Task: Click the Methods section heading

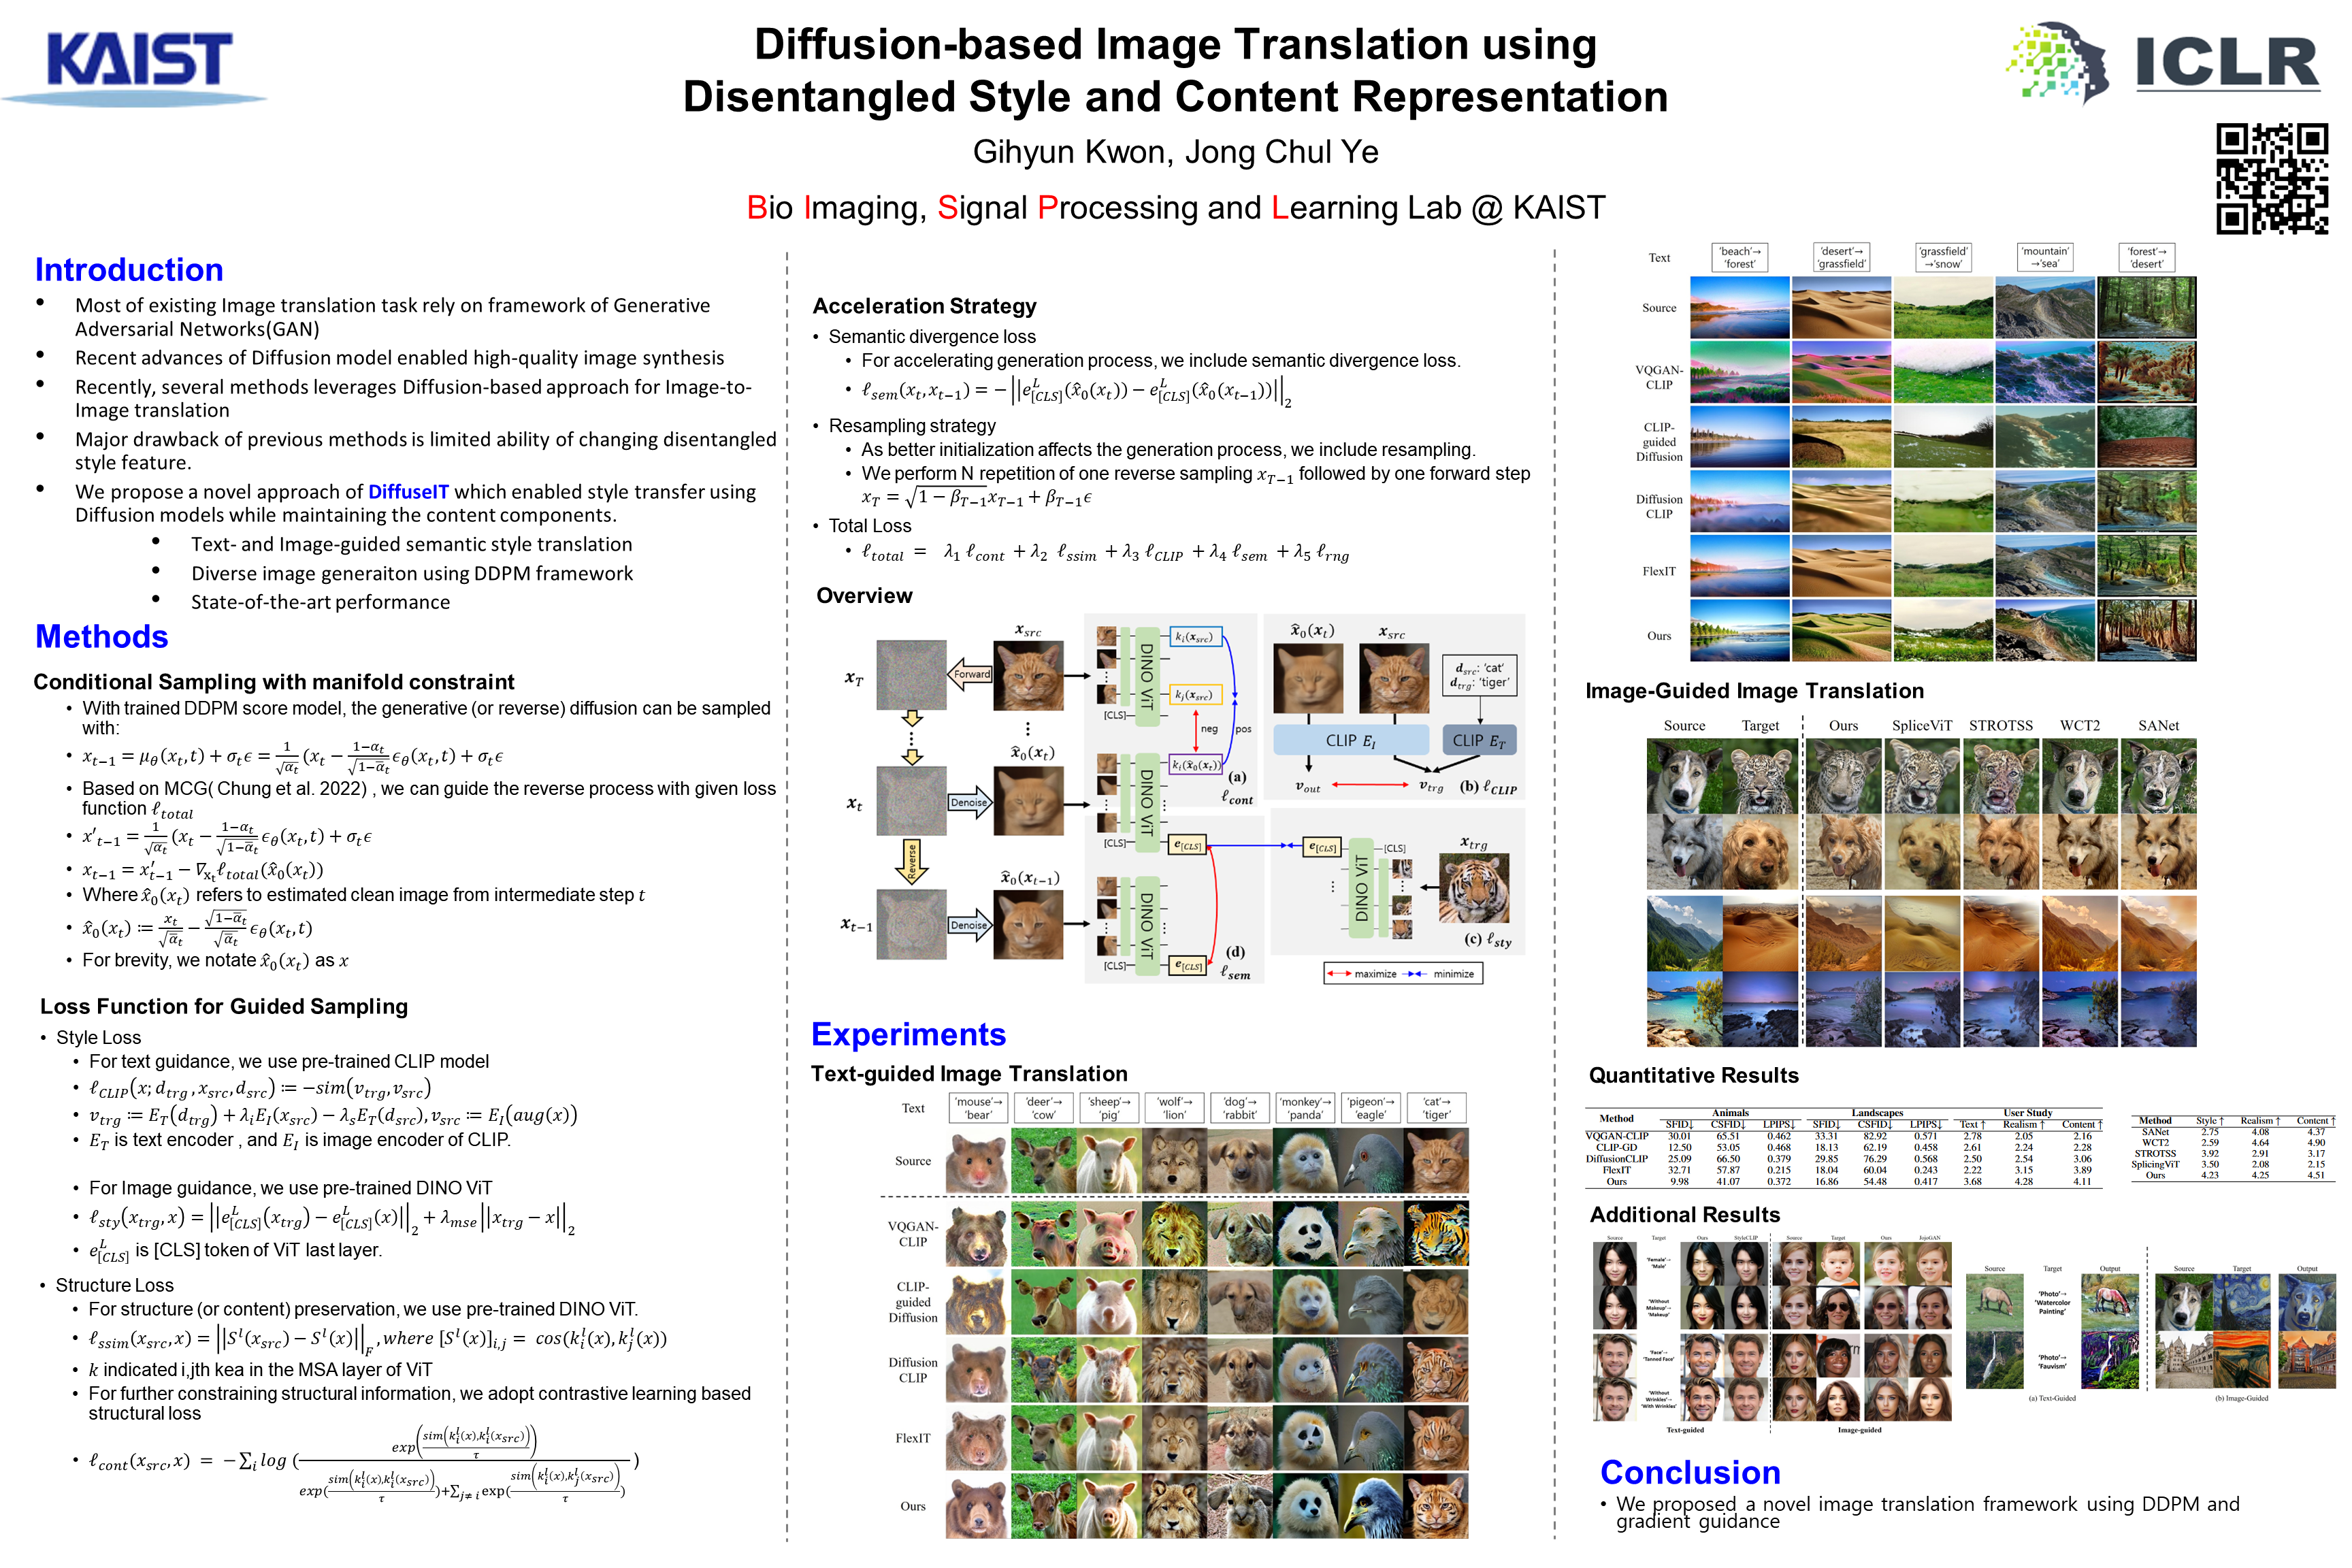Action: coord(101,637)
